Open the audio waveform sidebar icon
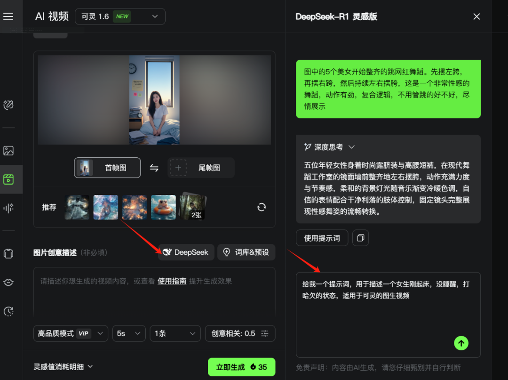The height and width of the screenshot is (380, 508). pyautogui.click(x=8, y=208)
